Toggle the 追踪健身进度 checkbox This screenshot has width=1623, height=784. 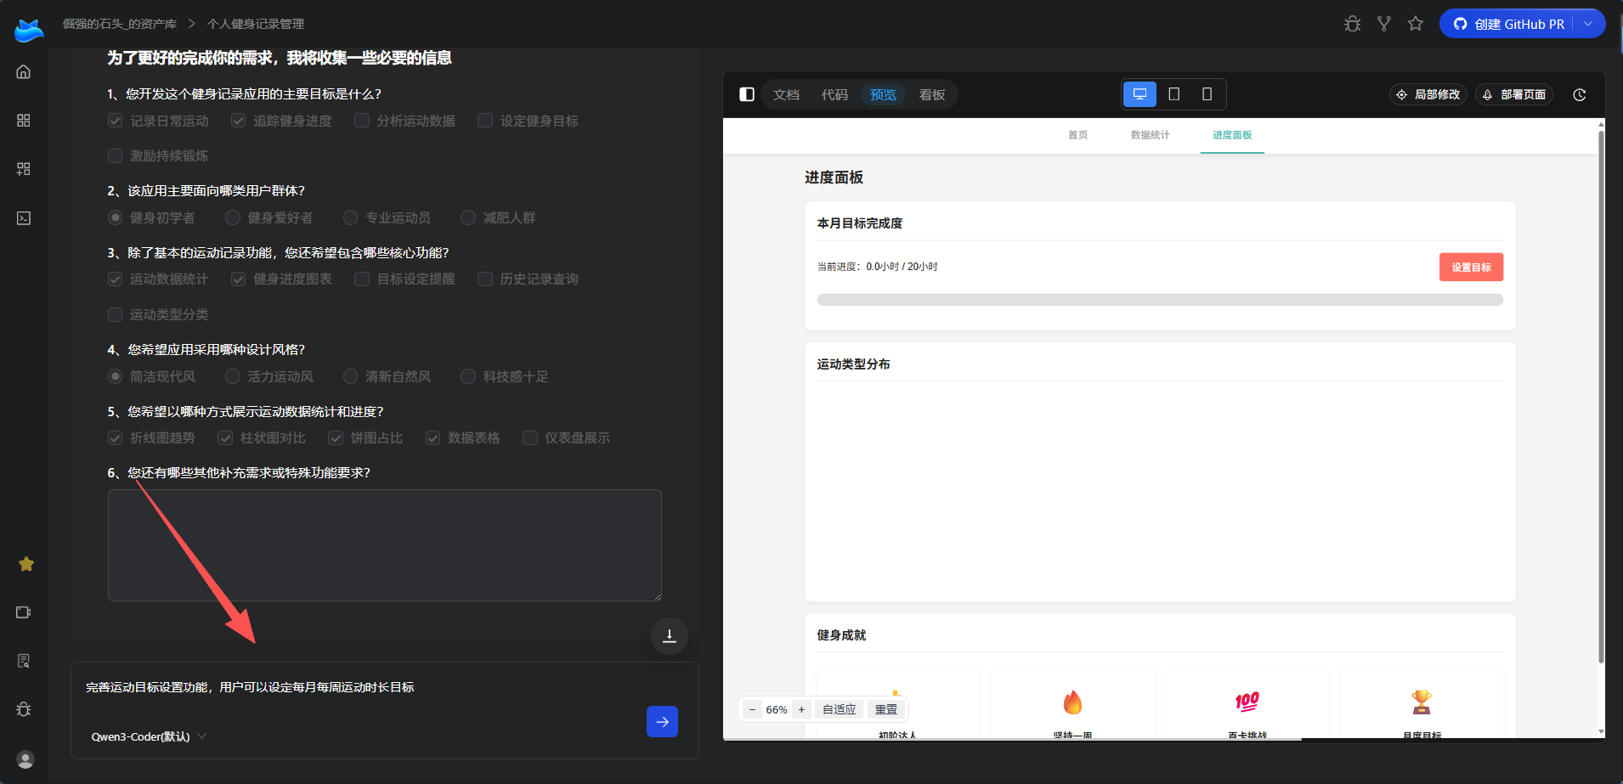[x=239, y=121]
